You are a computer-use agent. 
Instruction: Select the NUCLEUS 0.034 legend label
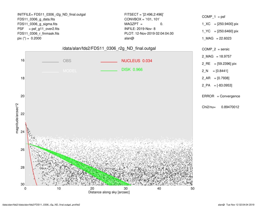136,61
